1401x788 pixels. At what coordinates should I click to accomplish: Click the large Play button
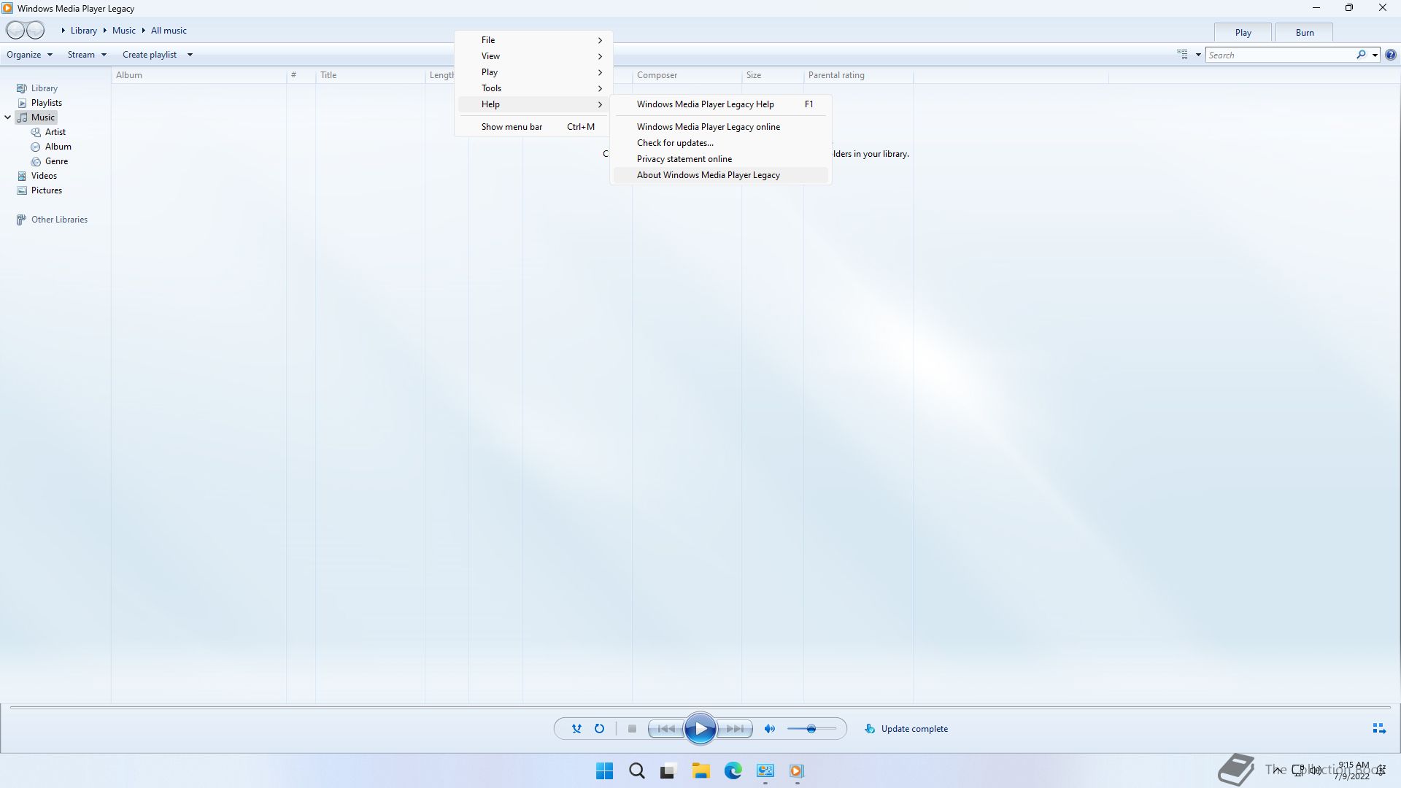700,728
